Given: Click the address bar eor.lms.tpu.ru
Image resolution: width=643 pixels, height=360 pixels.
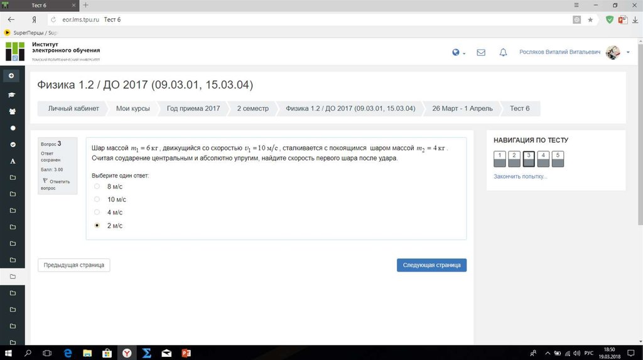Looking at the screenshot, I should pos(81,19).
